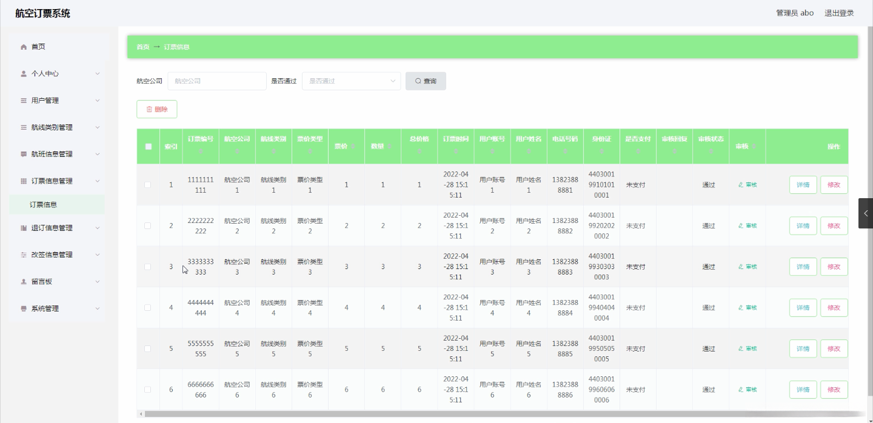Collapse 订票信息管理 via its chevron
This screenshot has width=873, height=423.
pyautogui.click(x=97, y=181)
